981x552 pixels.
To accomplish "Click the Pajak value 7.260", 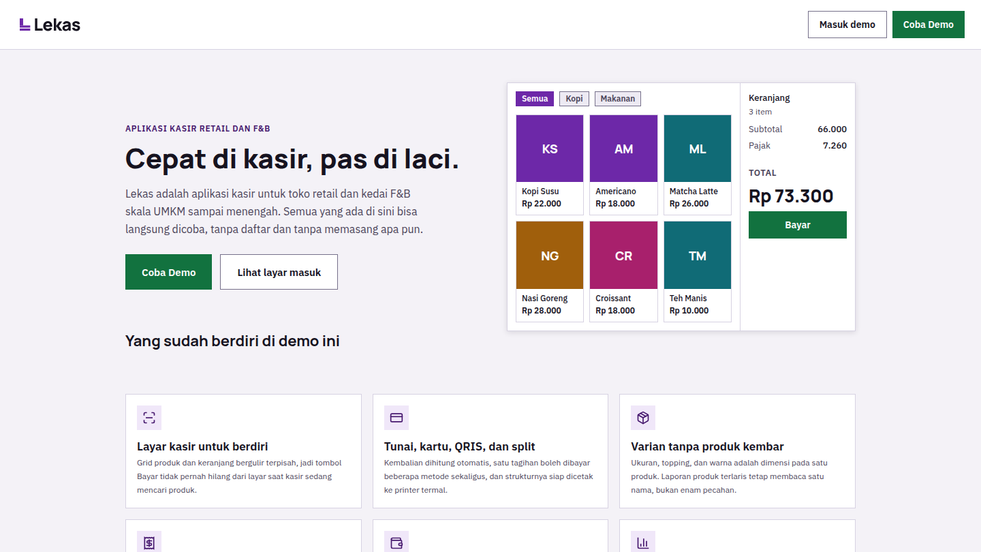I will [835, 146].
